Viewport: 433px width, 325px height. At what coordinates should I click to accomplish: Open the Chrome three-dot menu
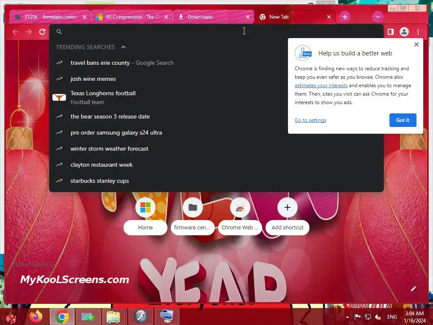[418, 32]
